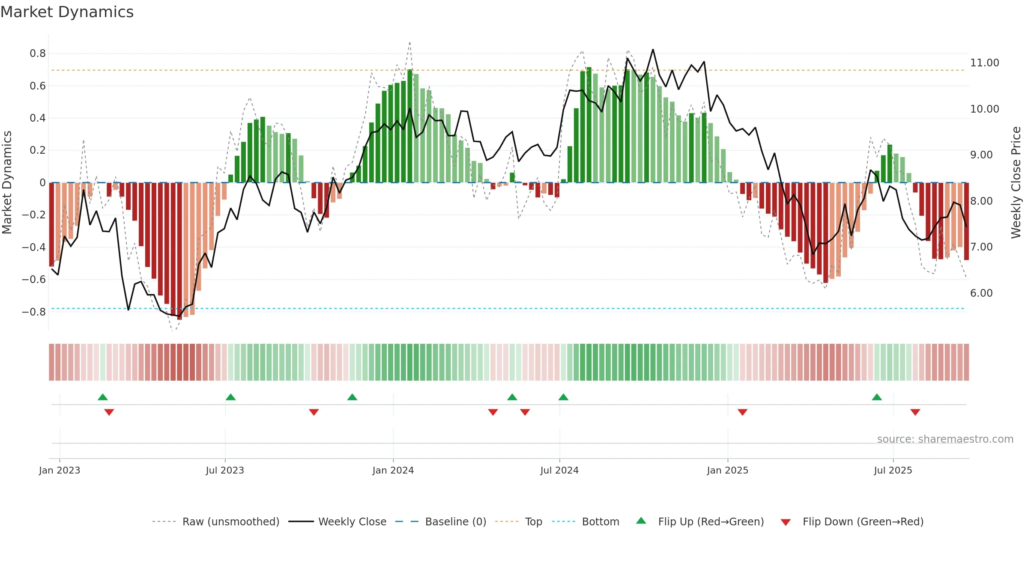Toggle the Bottom legend entry

pos(586,521)
